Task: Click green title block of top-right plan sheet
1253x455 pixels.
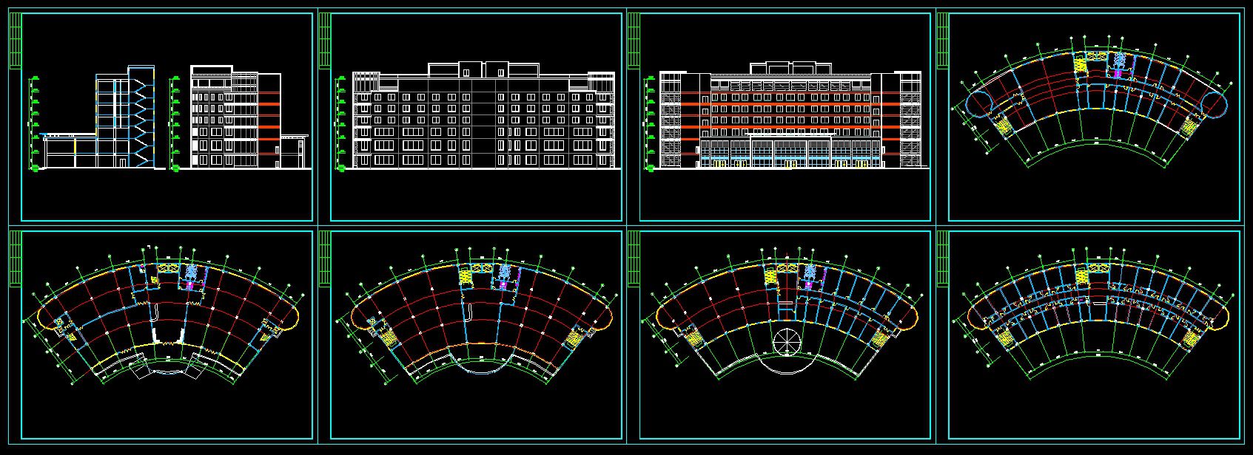Action: (x=941, y=41)
